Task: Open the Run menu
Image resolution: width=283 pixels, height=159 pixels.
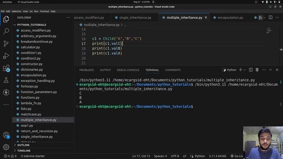Action: [36, 11]
